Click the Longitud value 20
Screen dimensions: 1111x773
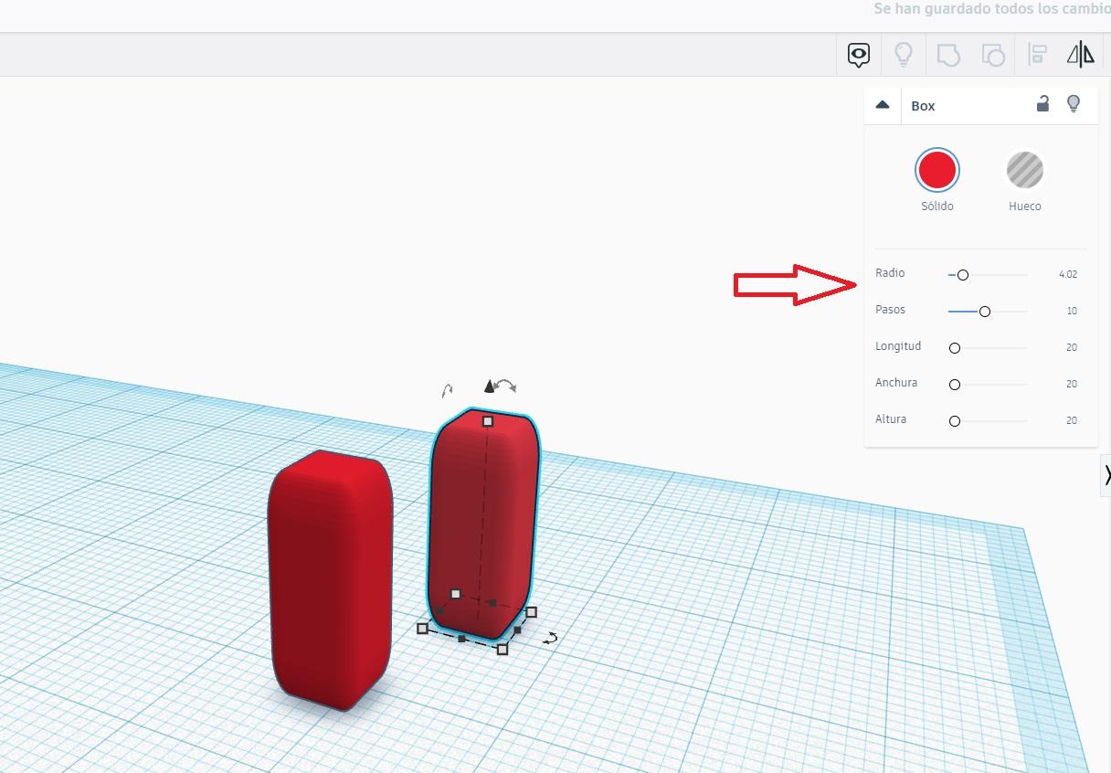click(x=1072, y=347)
